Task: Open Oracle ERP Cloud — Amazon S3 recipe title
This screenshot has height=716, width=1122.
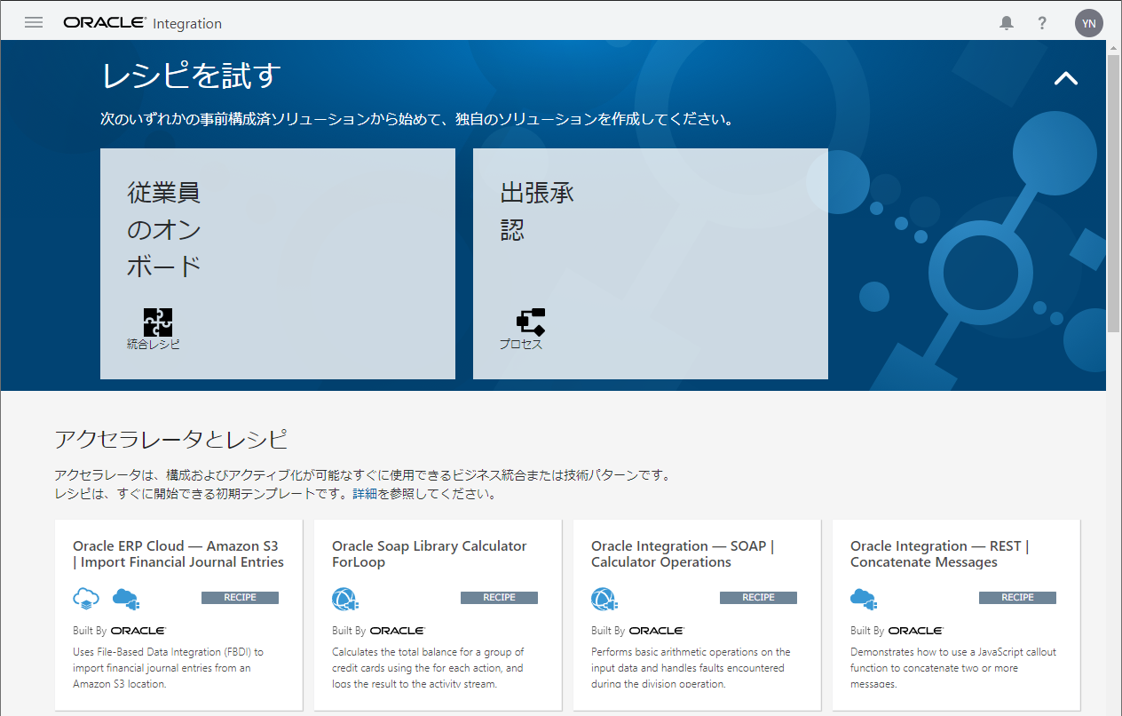Action: coord(178,553)
